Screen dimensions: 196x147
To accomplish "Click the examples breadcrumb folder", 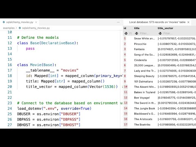I will [x=9, y=28].
